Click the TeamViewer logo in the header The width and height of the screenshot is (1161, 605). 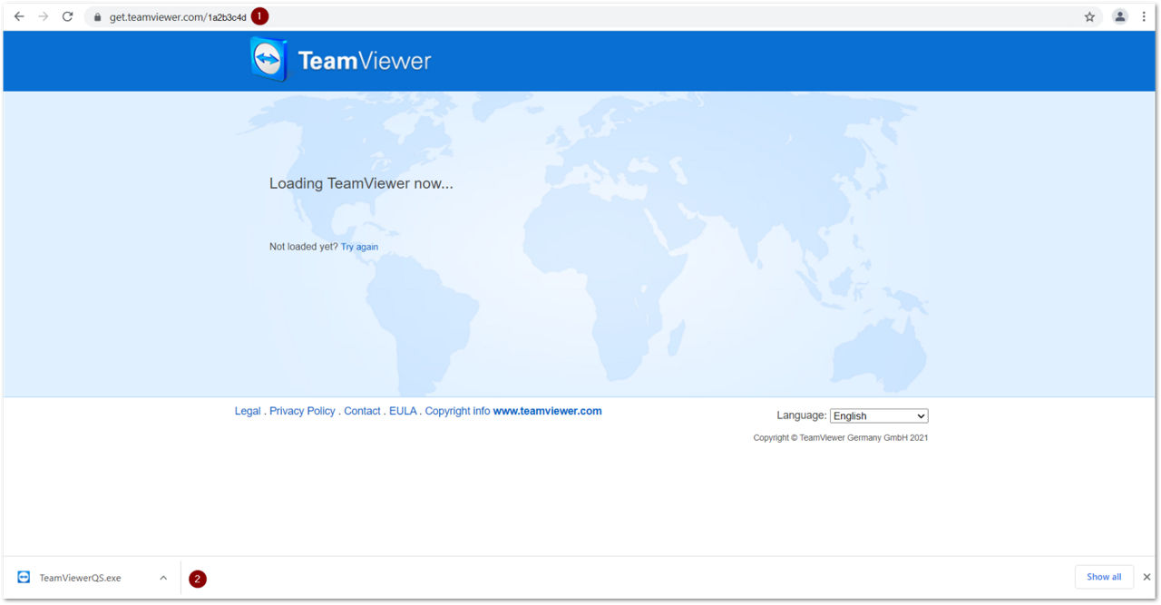click(x=341, y=60)
